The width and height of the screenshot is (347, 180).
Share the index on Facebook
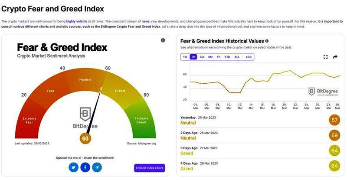85,167
